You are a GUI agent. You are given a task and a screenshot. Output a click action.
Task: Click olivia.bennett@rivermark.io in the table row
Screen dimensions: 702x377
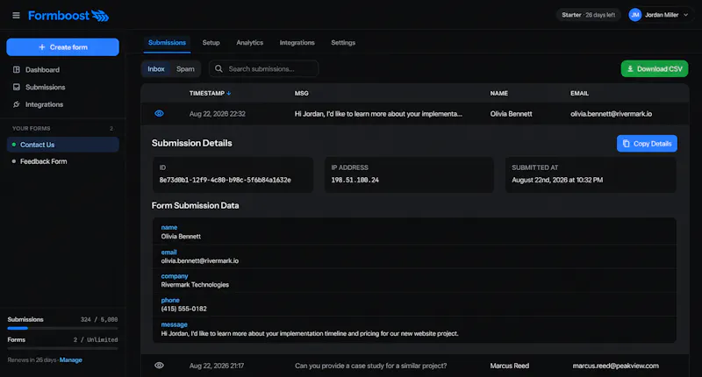611,114
